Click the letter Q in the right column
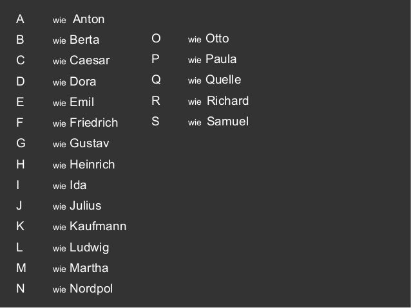This screenshot has width=411, height=308. tap(156, 80)
